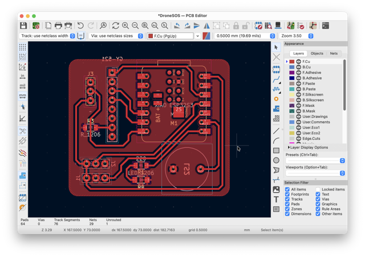Select the Route tracks tool
Image resolution: width=365 pixels, height=257 pixels.
click(x=276, y=80)
